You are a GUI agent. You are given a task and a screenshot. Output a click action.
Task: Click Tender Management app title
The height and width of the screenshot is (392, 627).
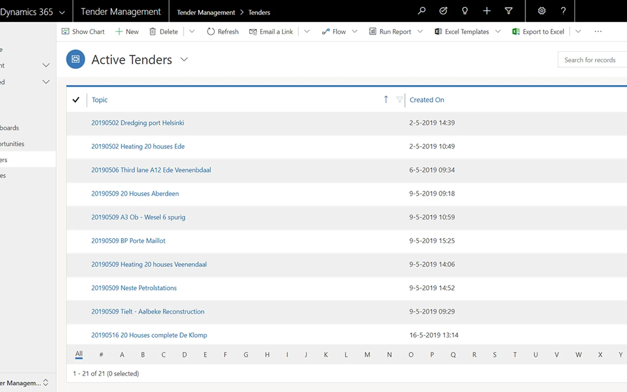(x=121, y=12)
